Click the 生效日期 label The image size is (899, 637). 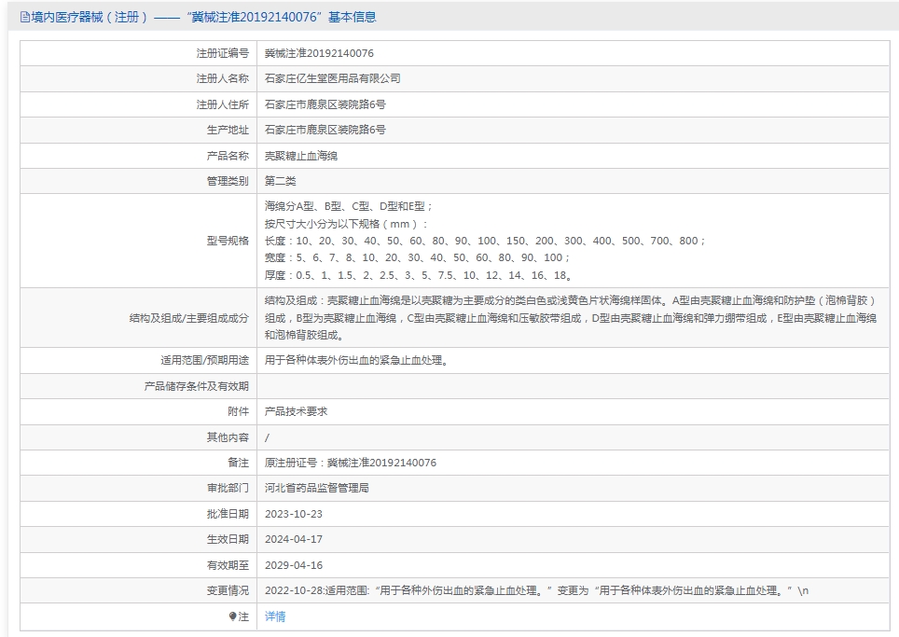[x=228, y=539]
